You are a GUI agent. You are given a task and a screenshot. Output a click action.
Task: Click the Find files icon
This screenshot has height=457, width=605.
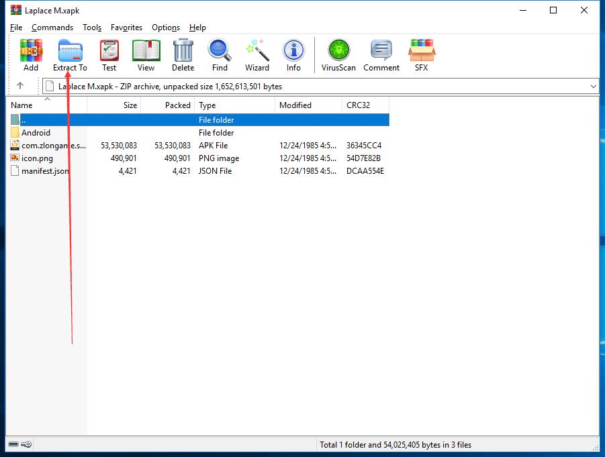click(219, 54)
